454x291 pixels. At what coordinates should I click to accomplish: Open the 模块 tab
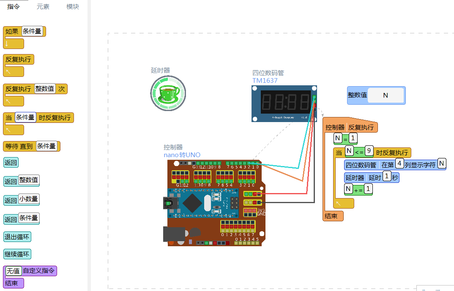pos(72,7)
